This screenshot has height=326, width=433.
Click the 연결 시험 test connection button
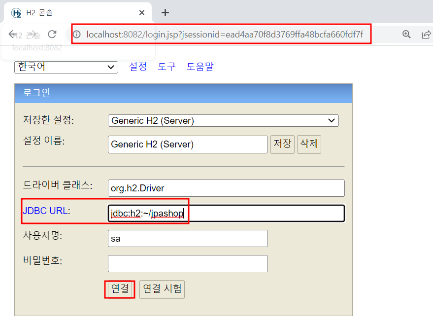tap(162, 289)
